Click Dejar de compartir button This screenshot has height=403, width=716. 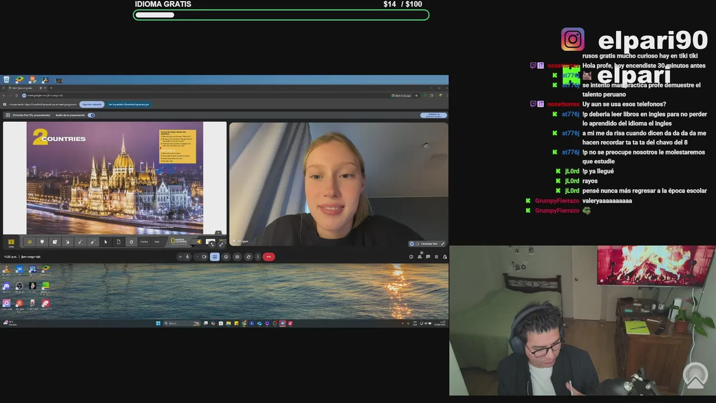[92, 104]
